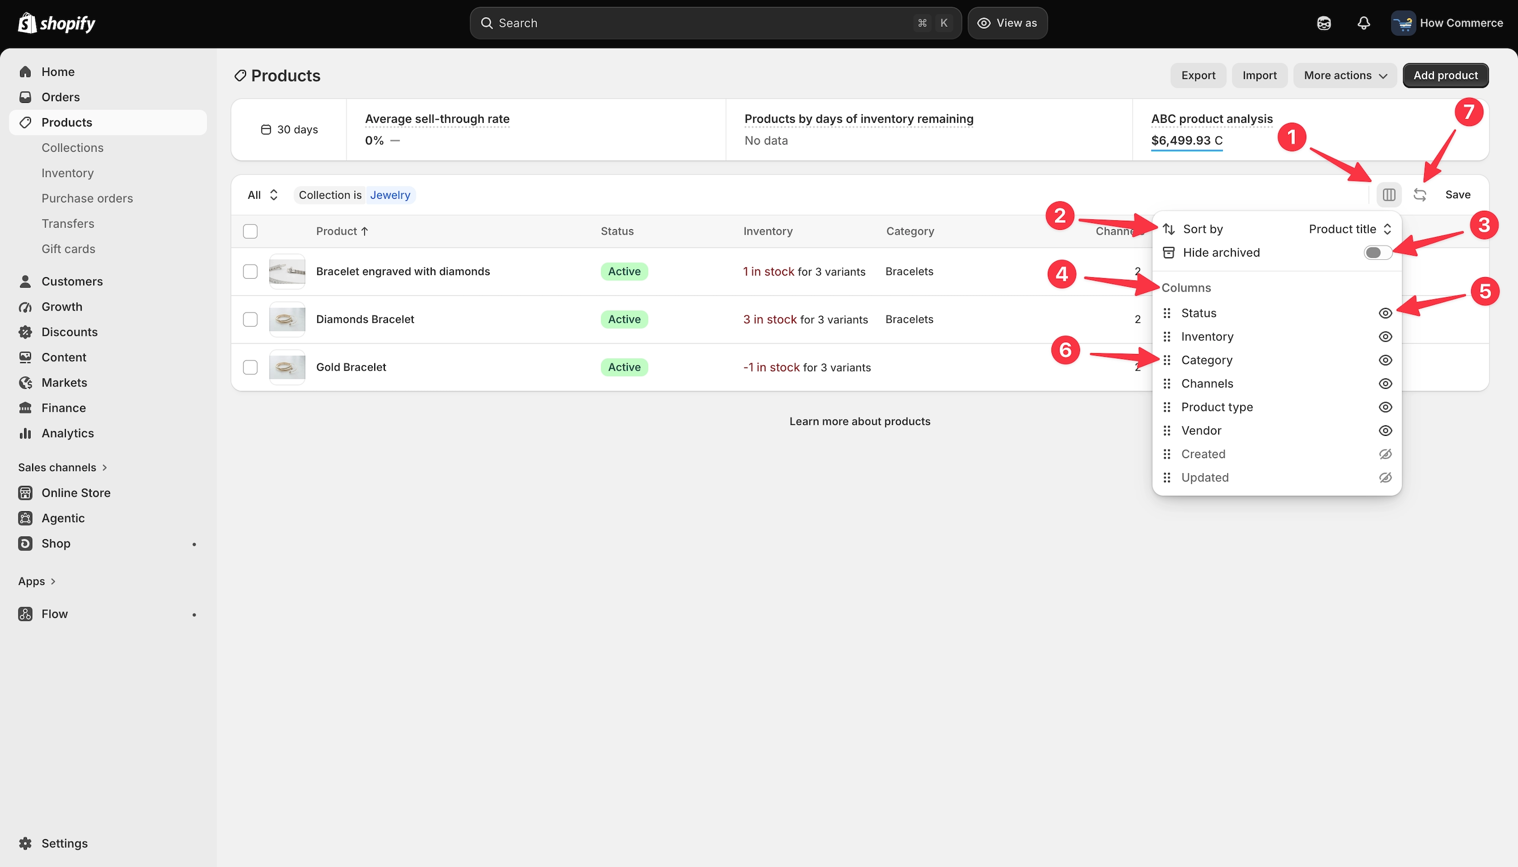Viewport: 1518px width, 867px height.
Task: Open Transfers in sidebar
Action: pyautogui.click(x=68, y=223)
